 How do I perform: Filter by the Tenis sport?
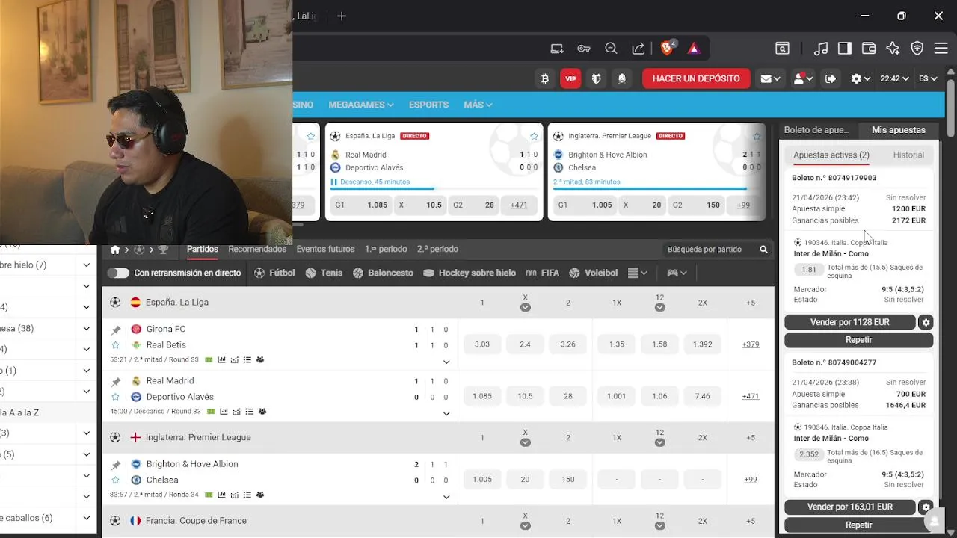click(324, 273)
